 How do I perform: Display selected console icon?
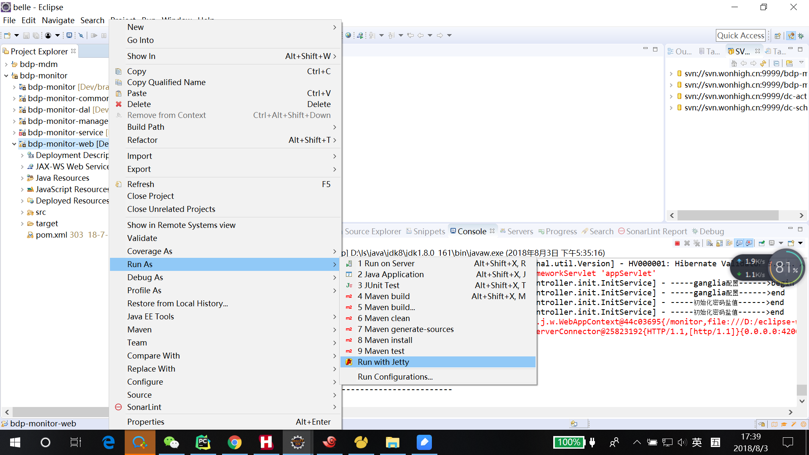(772, 244)
